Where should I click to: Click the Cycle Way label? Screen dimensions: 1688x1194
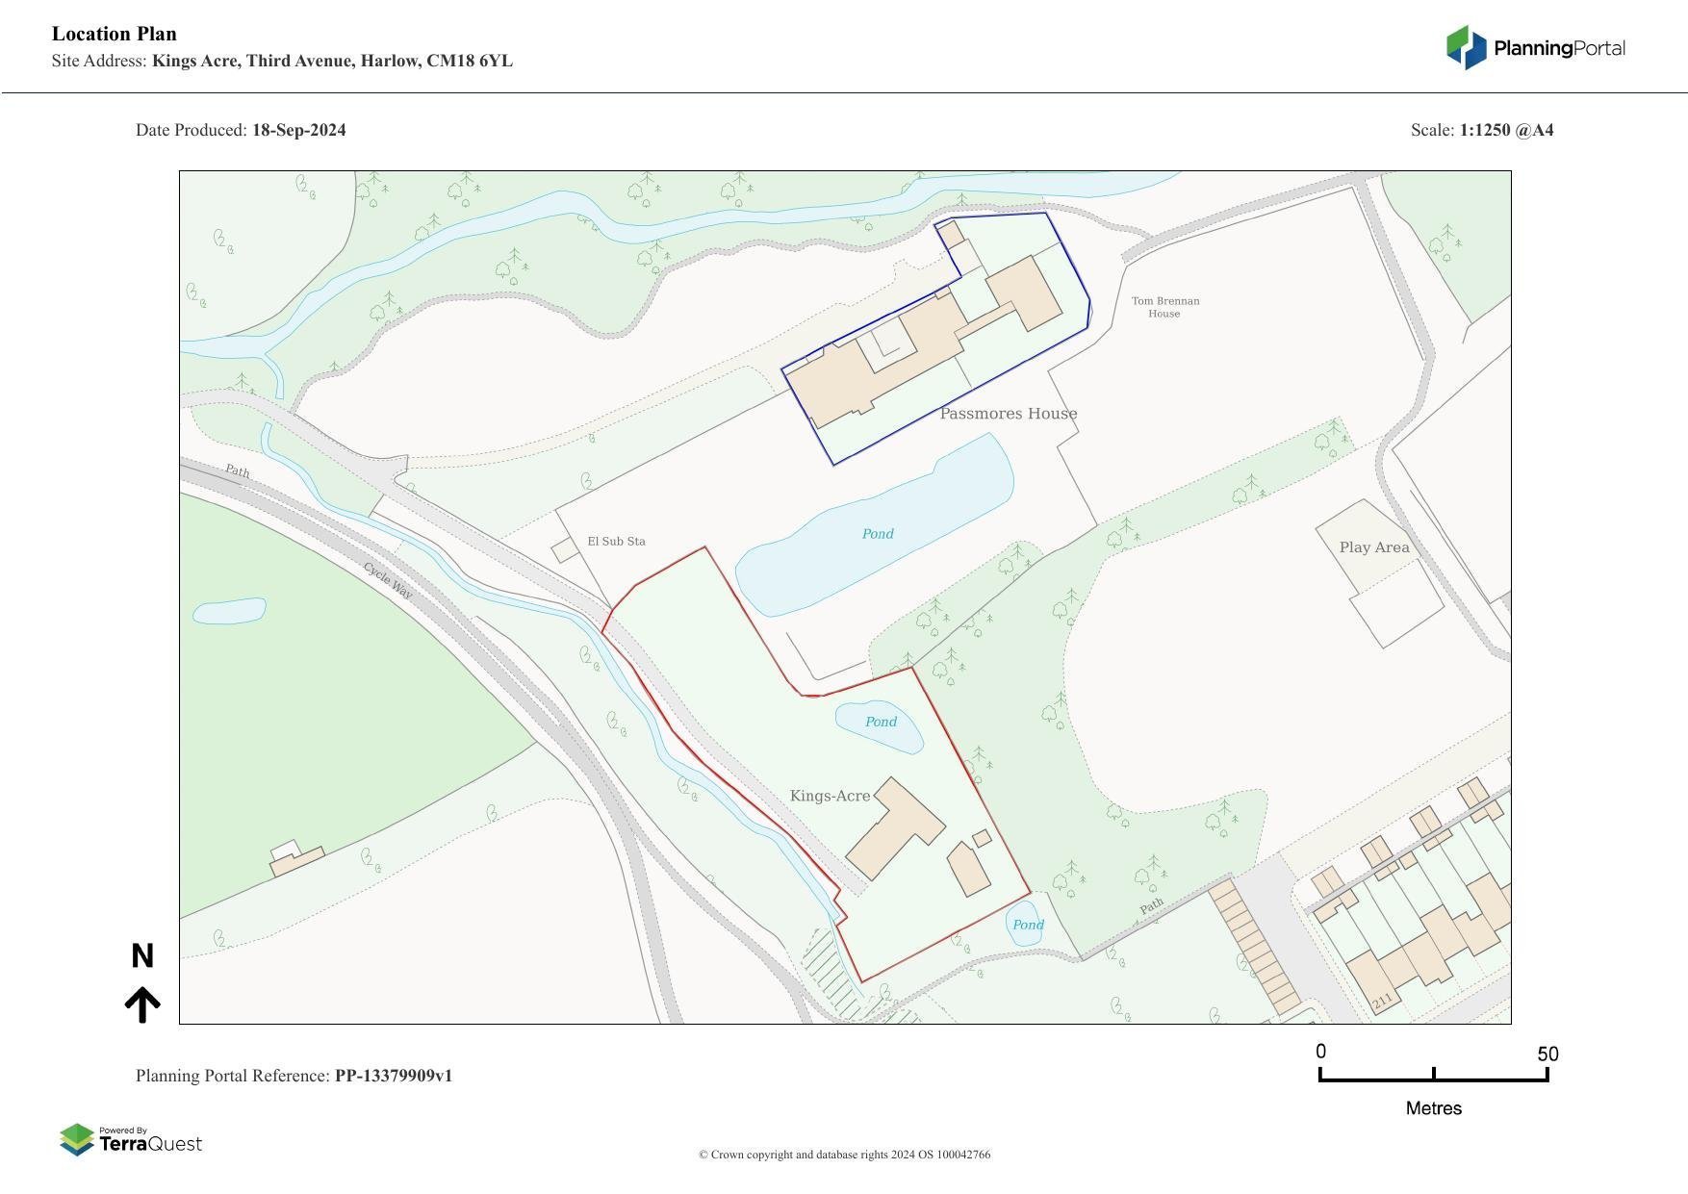(x=389, y=581)
